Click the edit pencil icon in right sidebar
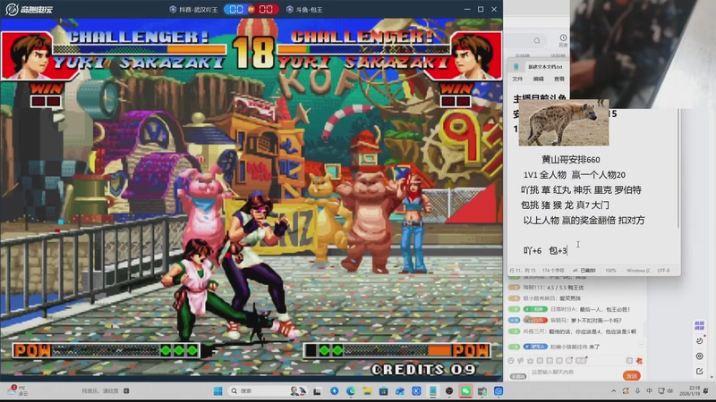716x402 pixels. (x=699, y=372)
